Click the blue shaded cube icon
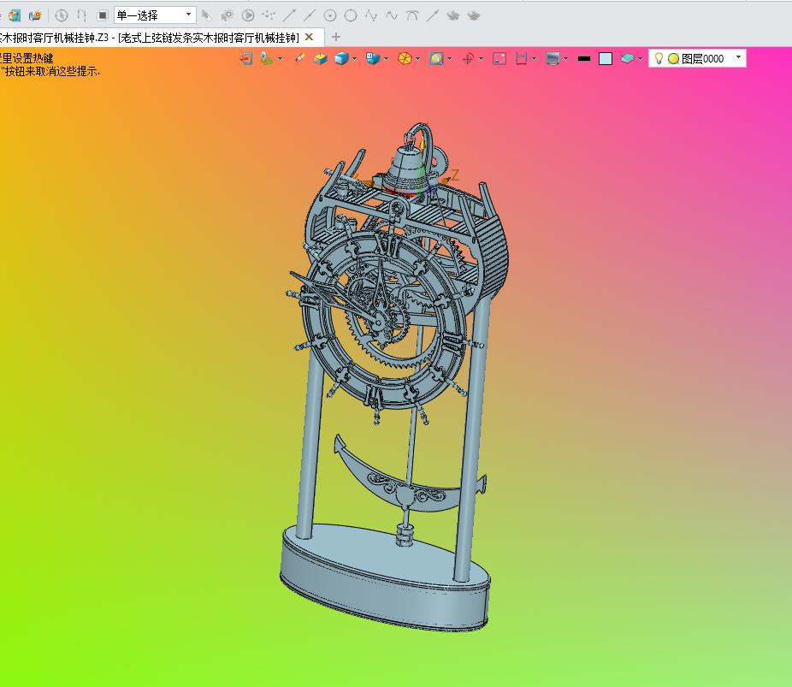The width and height of the screenshot is (792, 687). (x=341, y=58)
